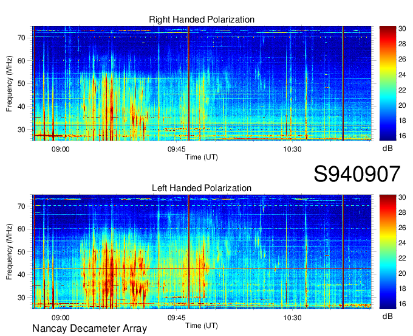Click the 30 MHz tick on top plot

tap(22, 130)
